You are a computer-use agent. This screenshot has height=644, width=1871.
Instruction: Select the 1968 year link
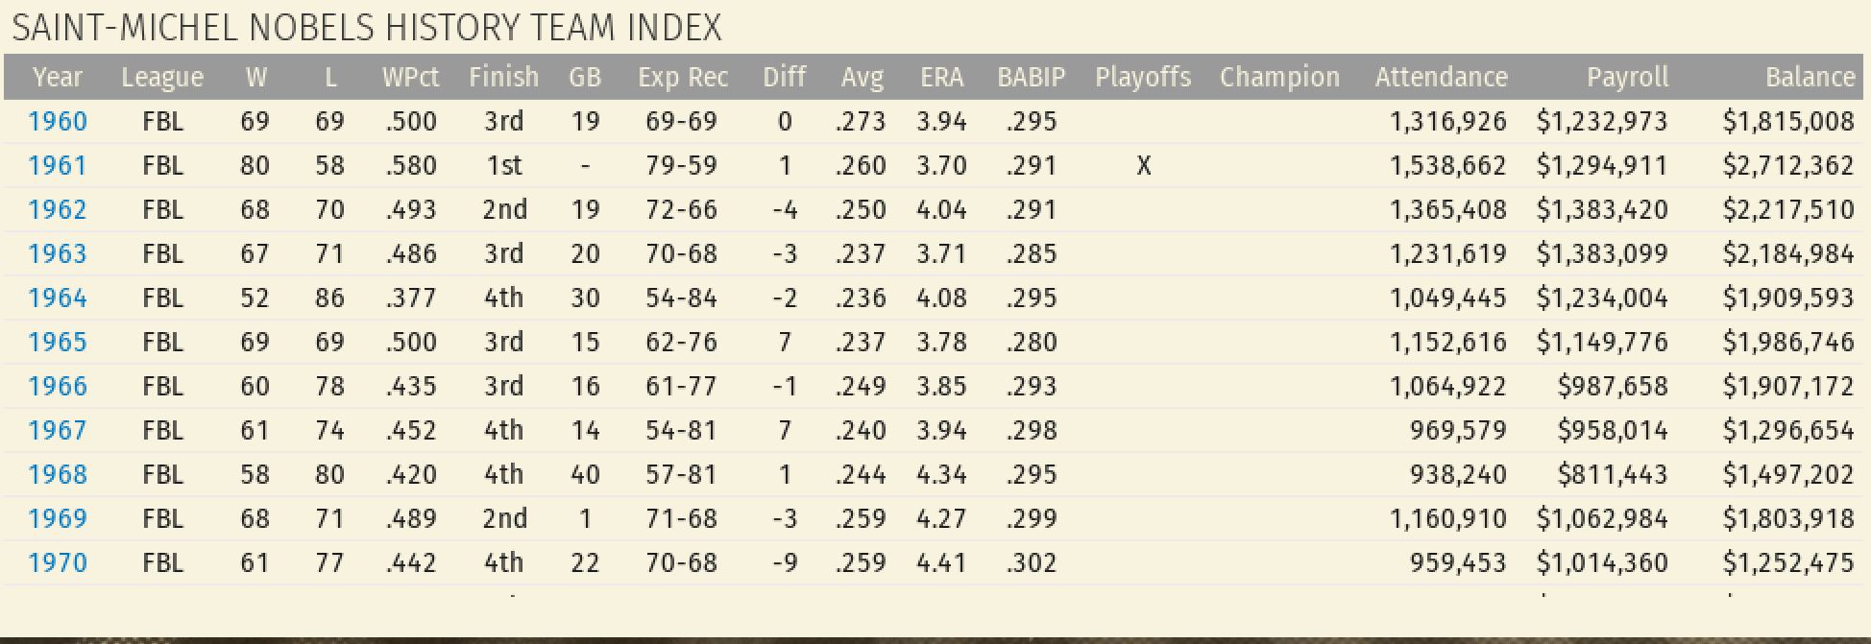point(58,475)
